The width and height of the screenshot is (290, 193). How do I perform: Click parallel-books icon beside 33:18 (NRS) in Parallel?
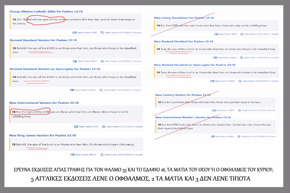(241, 58)
